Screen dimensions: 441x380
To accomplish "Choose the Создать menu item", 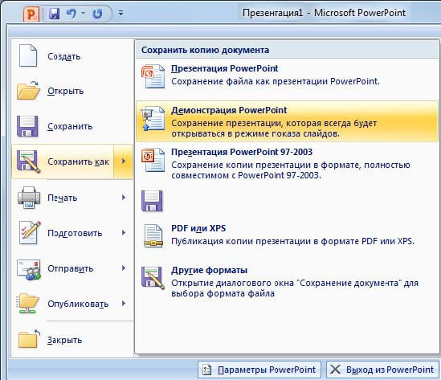I will pos(72,56).
